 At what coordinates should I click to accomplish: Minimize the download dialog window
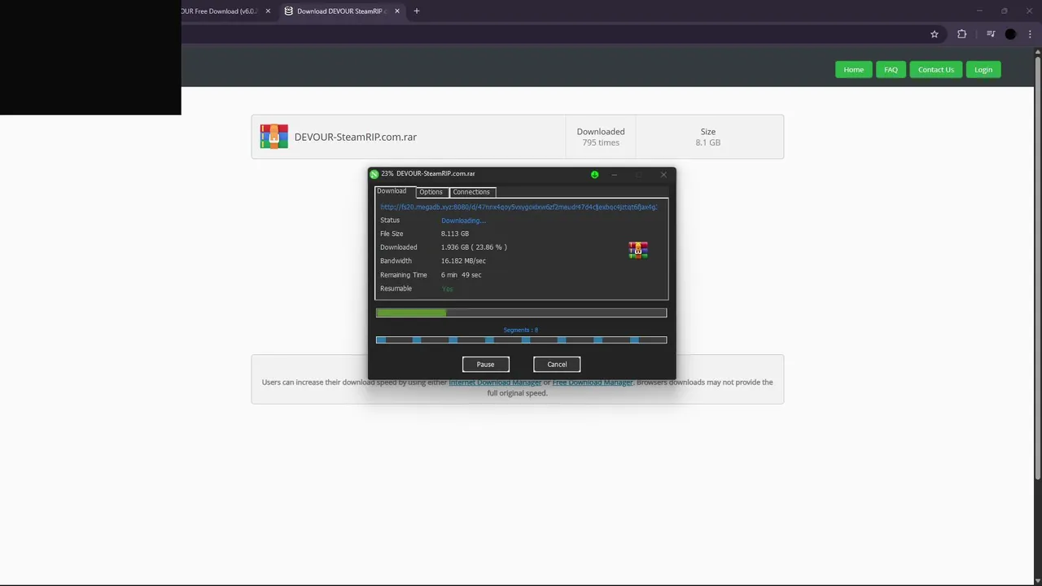615,174
